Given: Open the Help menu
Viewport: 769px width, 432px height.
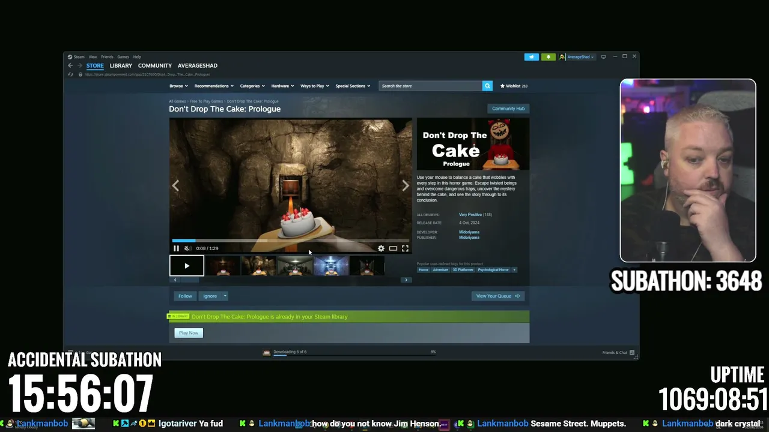Looking at the screenshot, I should point(137,57).
